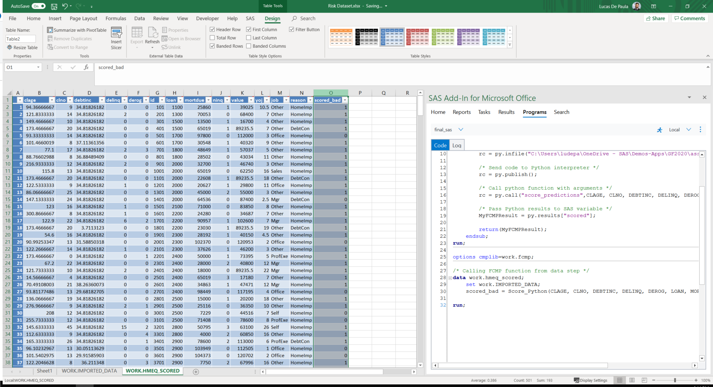Enable the Last Column checkbox

249,38
